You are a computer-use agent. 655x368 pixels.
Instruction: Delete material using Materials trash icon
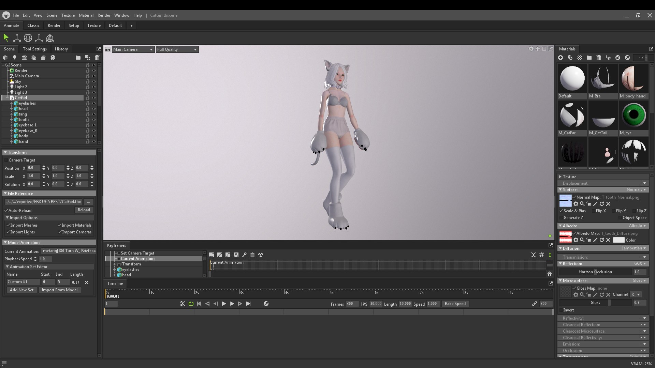598,58
